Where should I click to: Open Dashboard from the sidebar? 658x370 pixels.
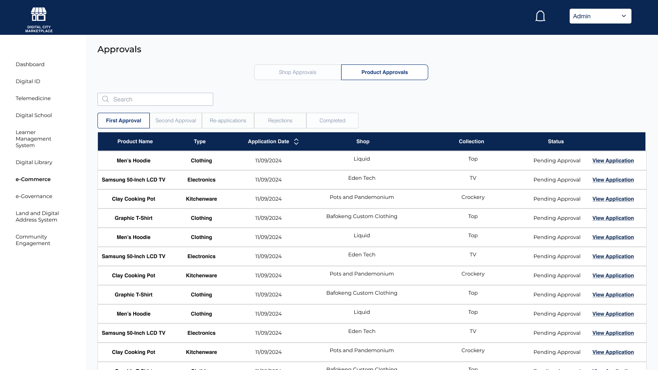tap(30, 64)
